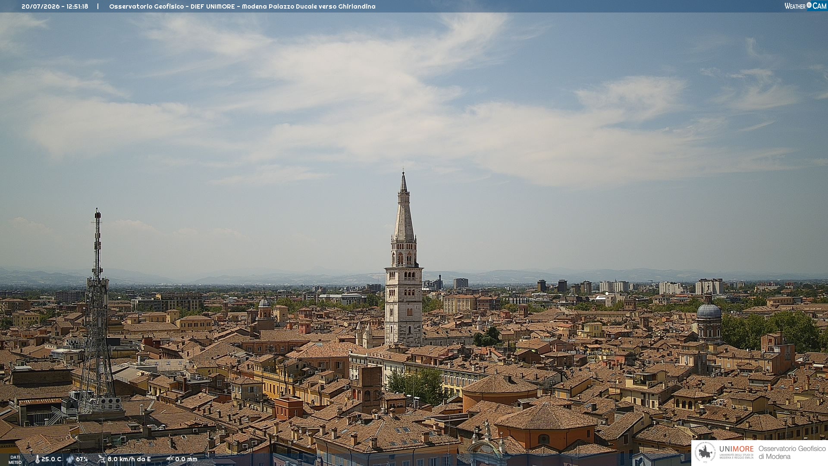Click the 8.0 km/h da E wind reading
Screen dimensions: 828x466
tap(129, 460)
